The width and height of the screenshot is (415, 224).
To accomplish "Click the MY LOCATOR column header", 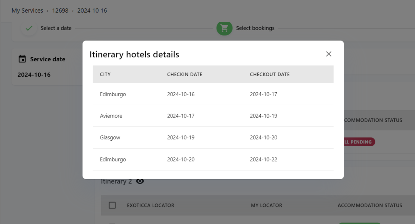I will tap(267, 205).
